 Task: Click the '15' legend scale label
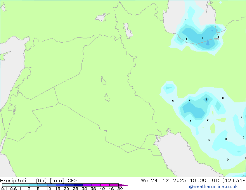pos(57,188)
